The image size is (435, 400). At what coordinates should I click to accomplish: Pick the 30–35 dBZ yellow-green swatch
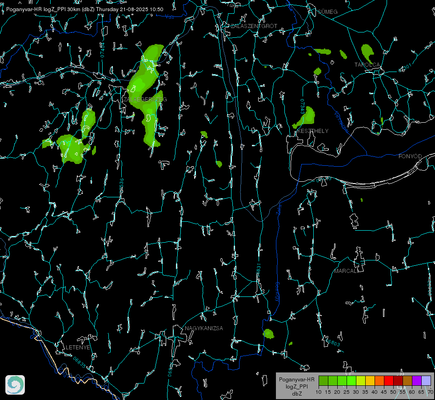point(361,380)
